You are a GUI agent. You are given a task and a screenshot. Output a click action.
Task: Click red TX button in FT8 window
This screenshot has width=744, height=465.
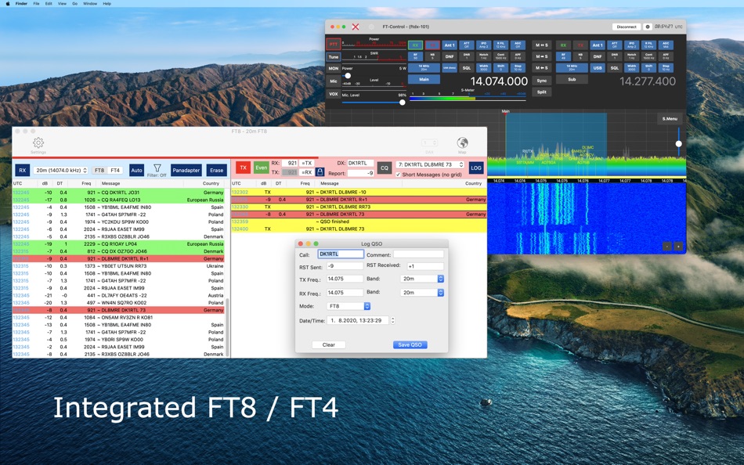point(244,168)
